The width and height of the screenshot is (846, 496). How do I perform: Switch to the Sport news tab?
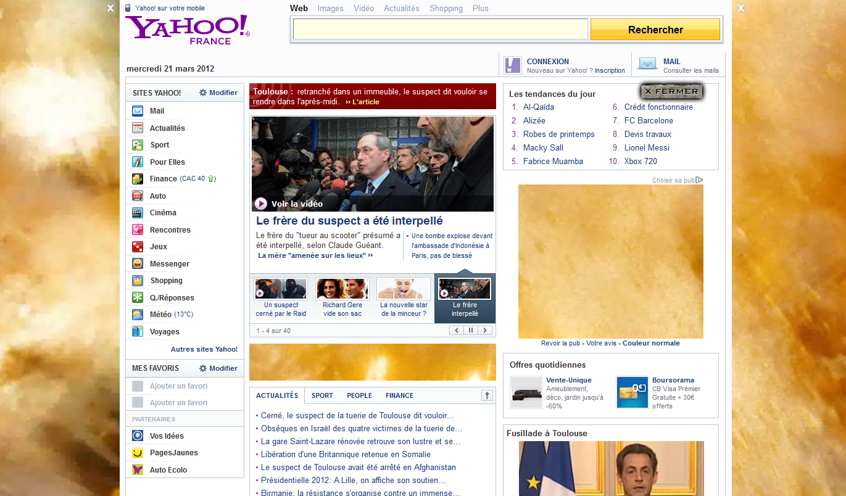(x=322, y=395)
